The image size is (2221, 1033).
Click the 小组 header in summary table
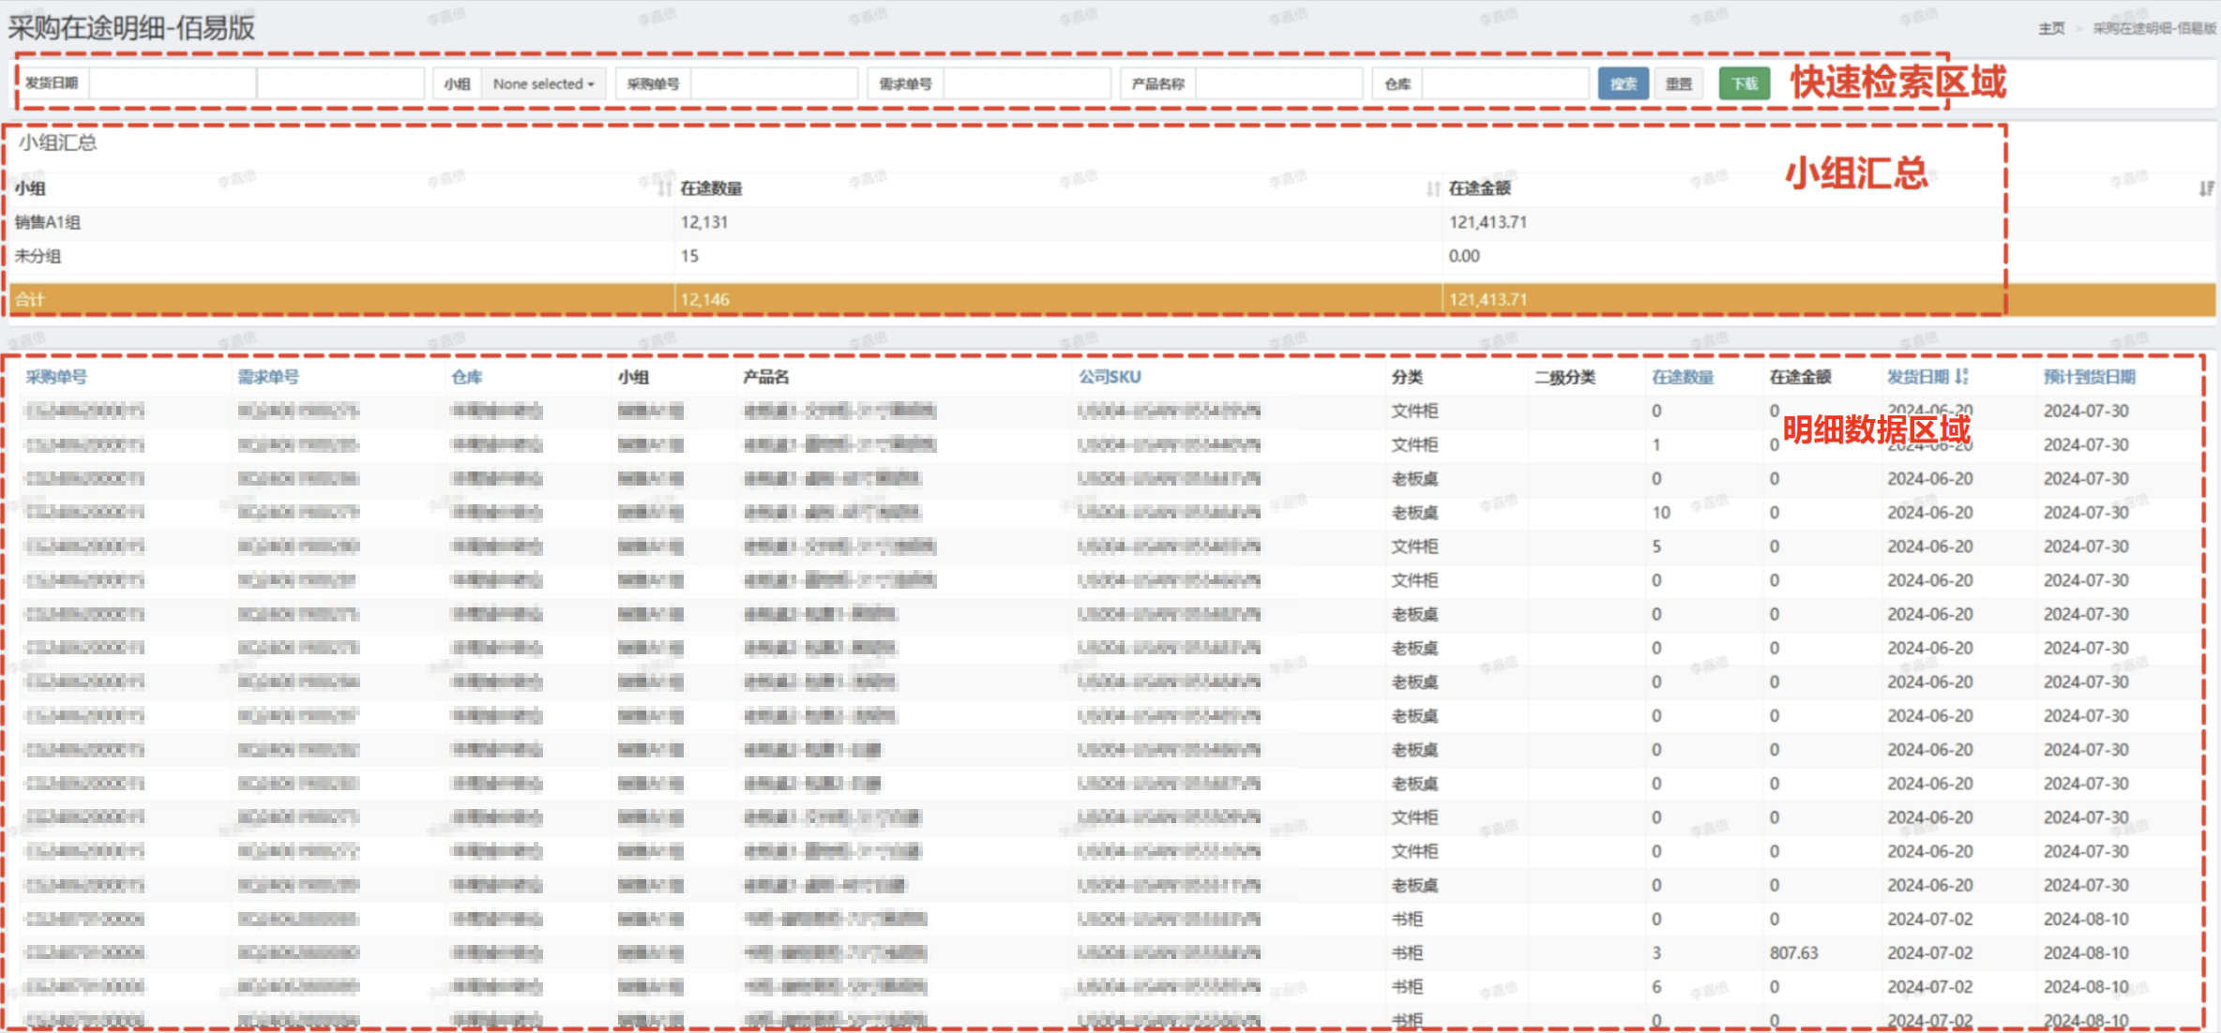[x=30, y=188]
